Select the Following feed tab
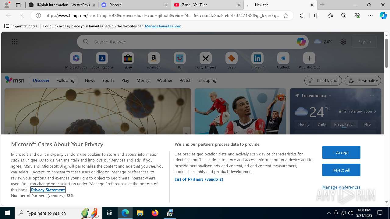The image size is (390, 219). (65, 80)
